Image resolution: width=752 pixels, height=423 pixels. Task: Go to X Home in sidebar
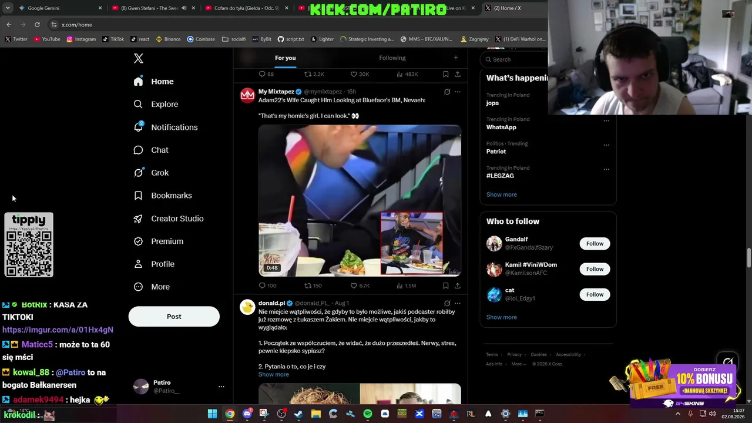pos(154,82)
